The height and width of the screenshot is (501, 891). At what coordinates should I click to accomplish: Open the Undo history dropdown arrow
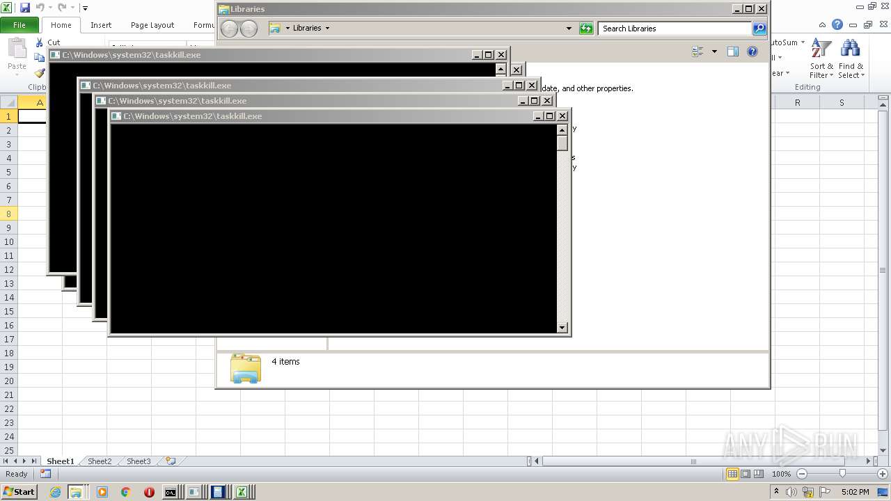click(50, 8)
